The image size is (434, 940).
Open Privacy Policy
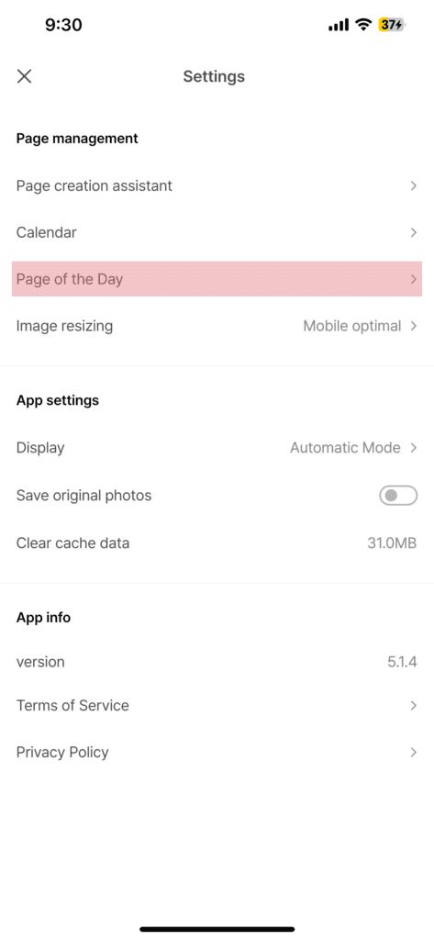tap(217, 752)
